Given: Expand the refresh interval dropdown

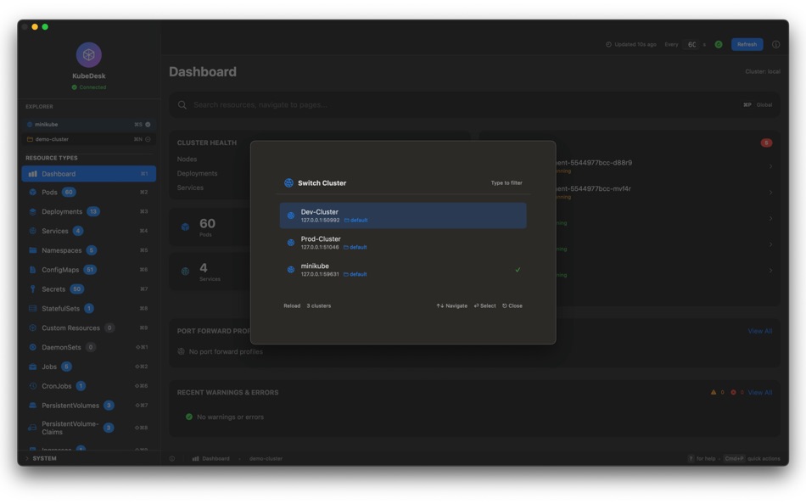Looking at the screenshot, I should (x=690, y=44).
